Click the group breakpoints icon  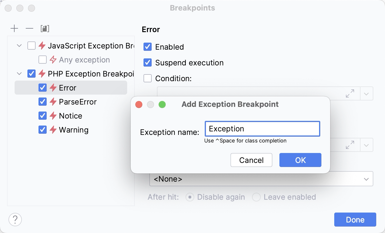44,28
